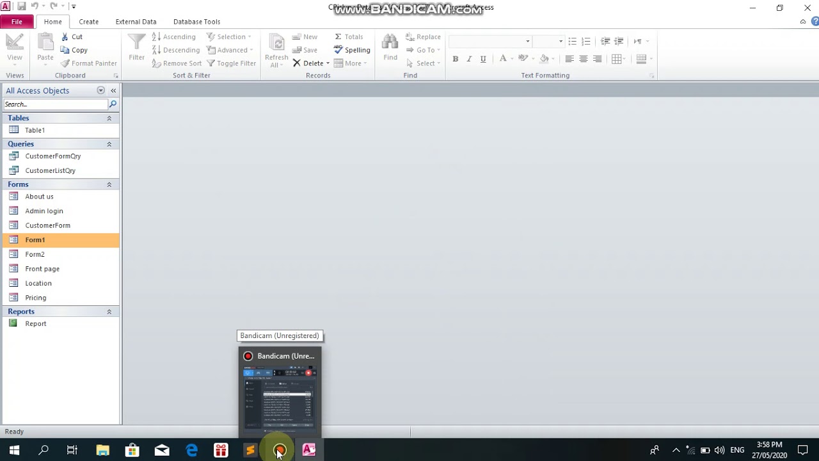Click the Refresh All icon
Screen dimensions: 819x461
tap(276, 42)
